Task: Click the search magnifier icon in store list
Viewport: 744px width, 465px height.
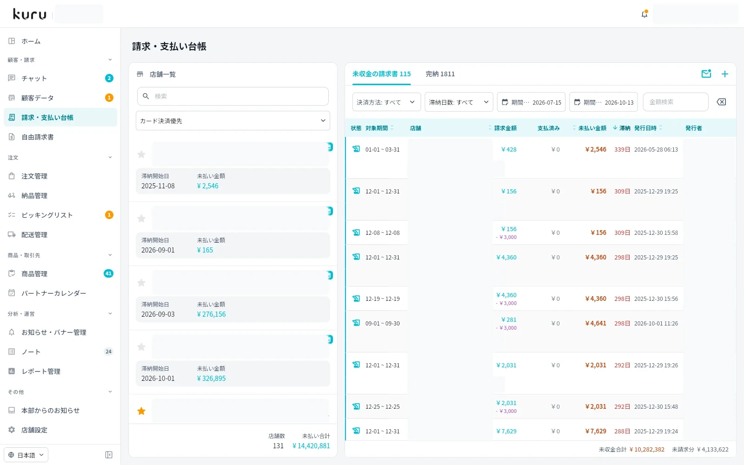Action: pos(146,96)
